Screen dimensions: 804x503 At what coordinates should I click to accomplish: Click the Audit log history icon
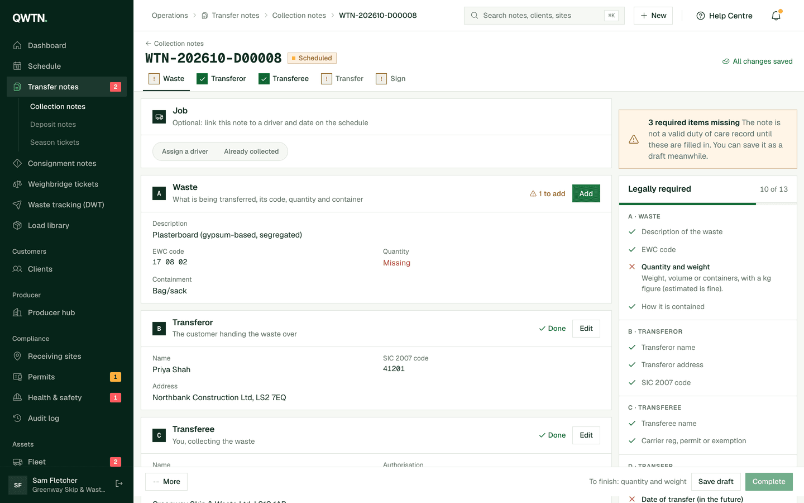17,418
